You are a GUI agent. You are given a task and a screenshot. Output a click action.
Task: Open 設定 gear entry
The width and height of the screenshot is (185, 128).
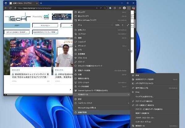pyautogui.click(x=102, y=99)
